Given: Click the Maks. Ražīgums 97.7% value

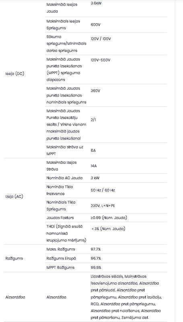Looking at the screenshot, I should (96, 249).
